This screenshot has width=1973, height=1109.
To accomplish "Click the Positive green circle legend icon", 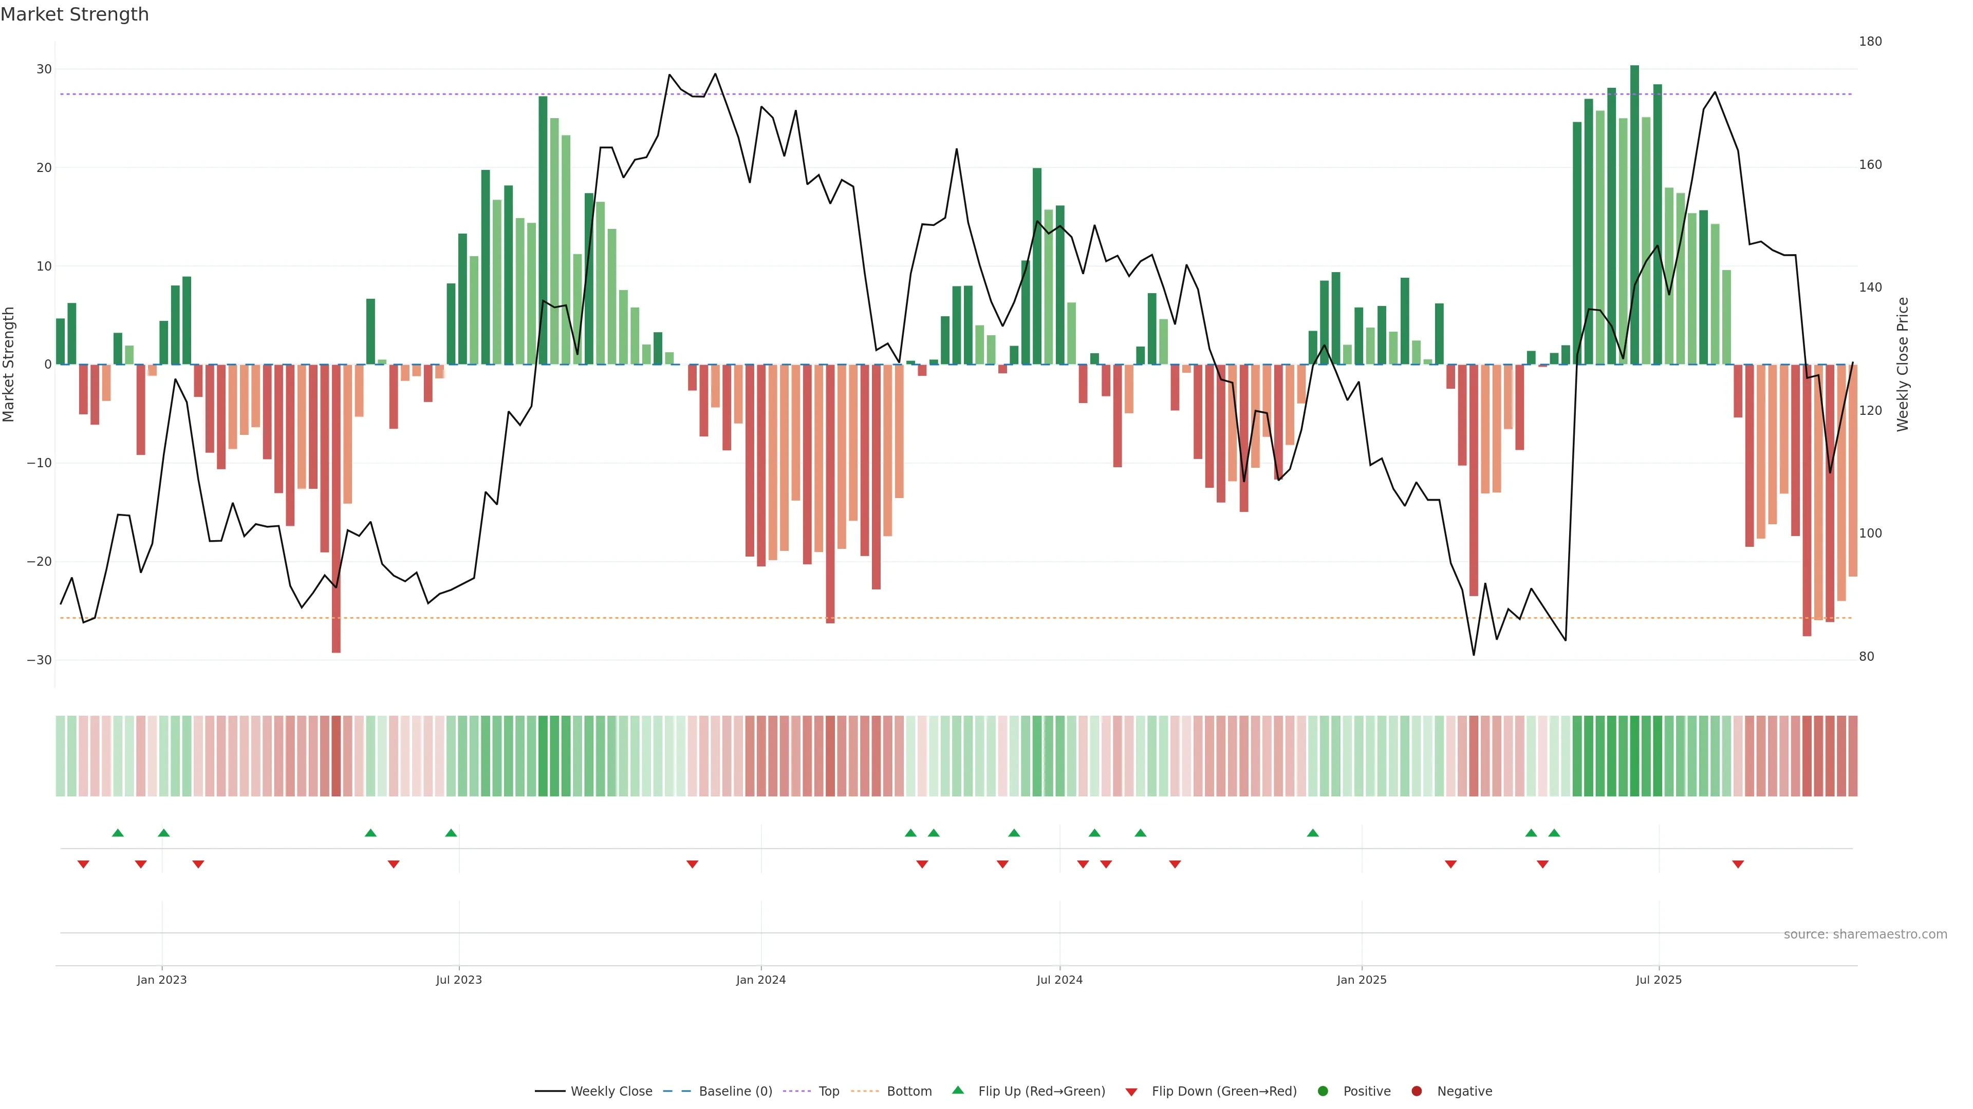I will point(1323,1092).
